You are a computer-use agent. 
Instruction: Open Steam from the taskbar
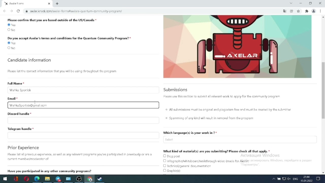pyautogui.click(x=100, y=179)
